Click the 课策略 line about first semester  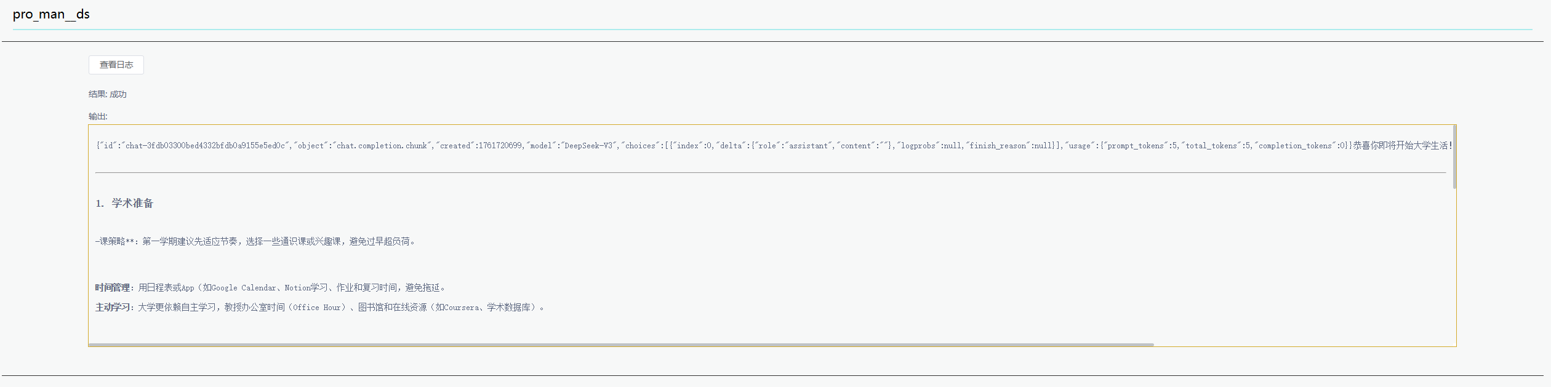255,241
